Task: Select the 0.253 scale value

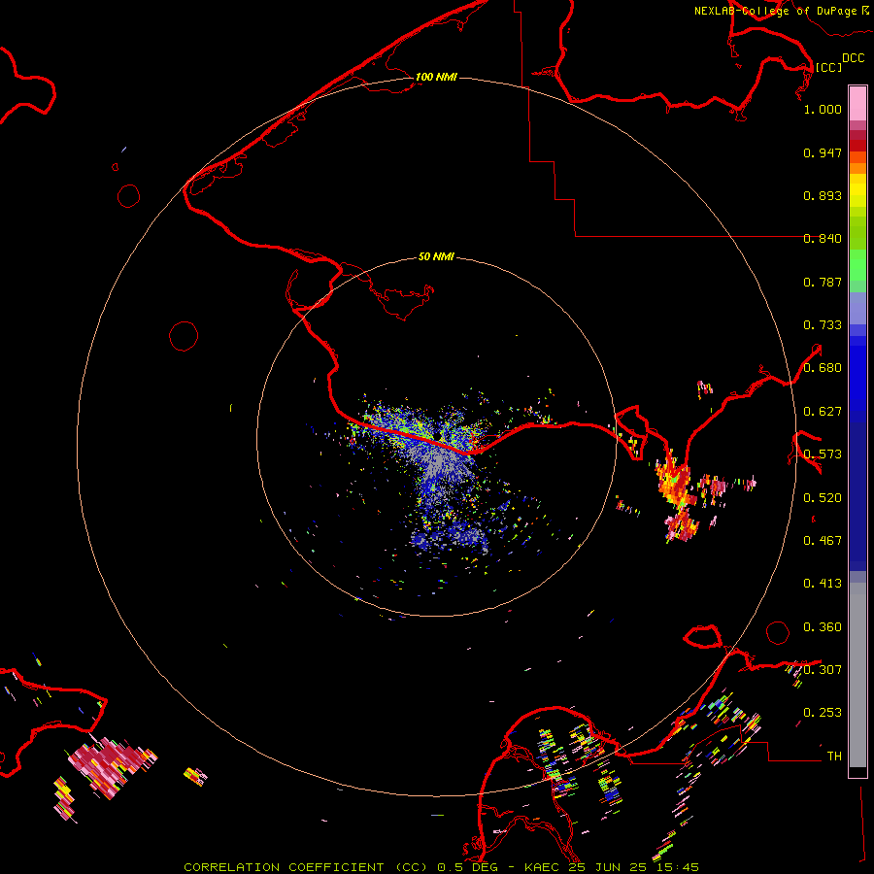Action: pos(823,713)
